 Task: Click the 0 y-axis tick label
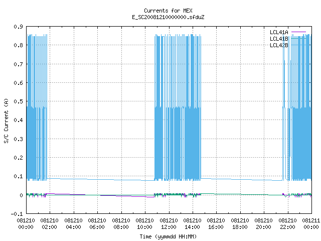[21, 195]
